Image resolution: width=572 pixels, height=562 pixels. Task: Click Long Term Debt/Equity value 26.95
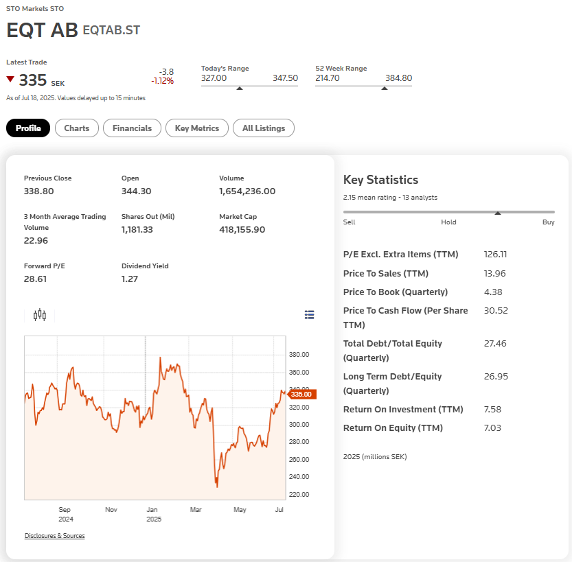tap(496, 377)
